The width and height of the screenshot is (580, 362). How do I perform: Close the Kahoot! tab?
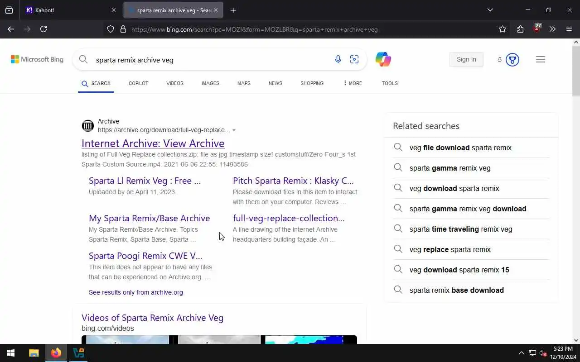(x=113, y=10)
